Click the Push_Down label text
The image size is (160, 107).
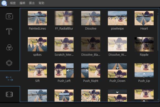[117, 81]
